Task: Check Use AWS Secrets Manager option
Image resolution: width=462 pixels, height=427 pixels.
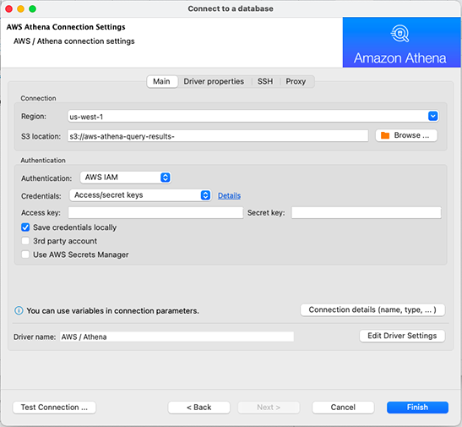Action: (25, 255)
